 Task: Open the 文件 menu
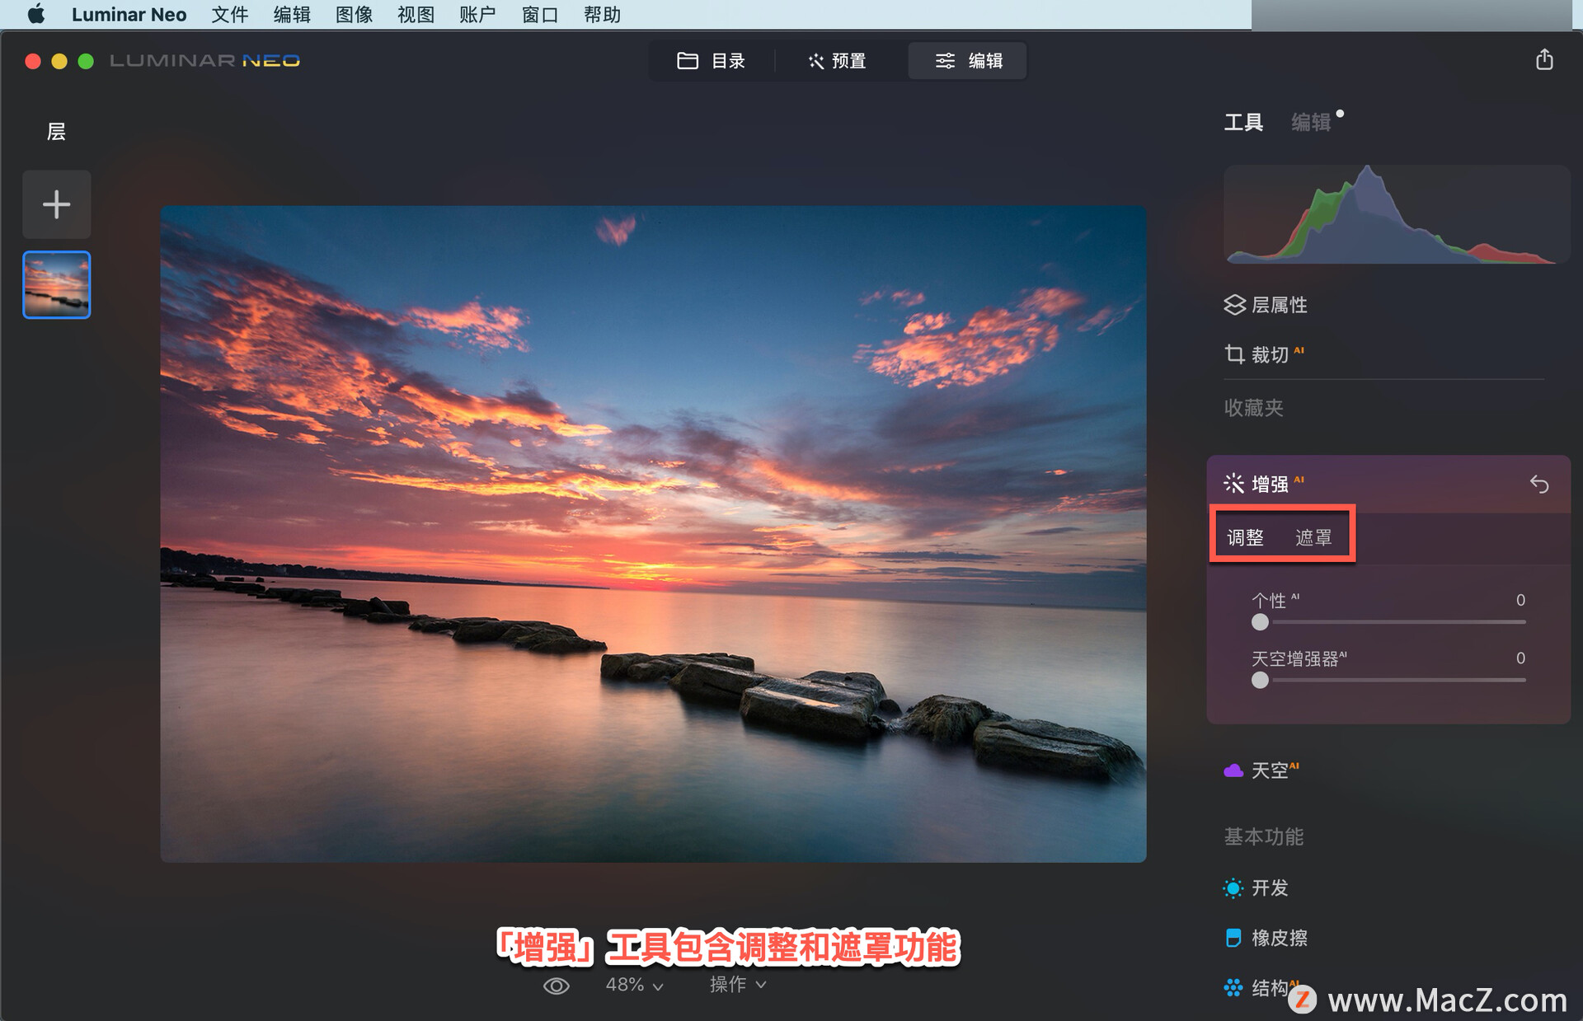pos(229,14)
